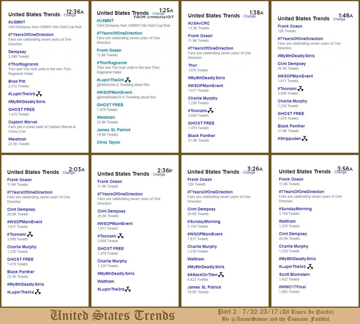The width and height of the screenshot is (360, 324).
Task: Open #7YearsOfOneDirection in the 1:25A panel
Action: [120, 33]
